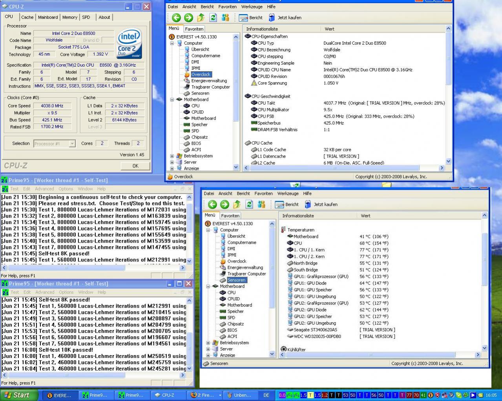This screenshot has height=401, width=502.
Task: Open Werkzeuge menu in upper EVEREST window
Action: coord(252,7)
